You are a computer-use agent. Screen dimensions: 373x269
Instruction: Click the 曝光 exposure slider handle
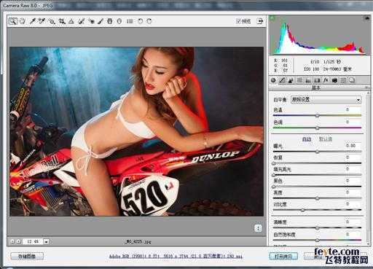pyautogui.click(x=317, y=152)
